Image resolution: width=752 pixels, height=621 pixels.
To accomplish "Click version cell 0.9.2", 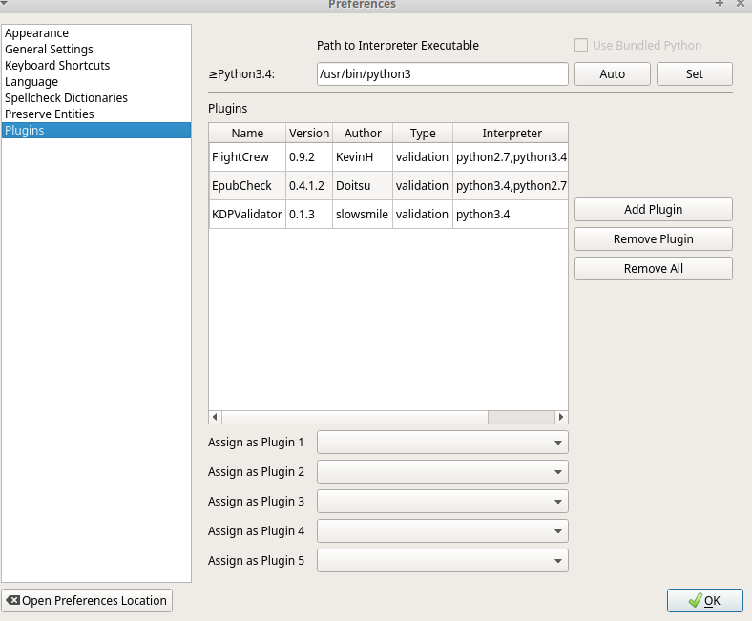I will coord(309,156).
